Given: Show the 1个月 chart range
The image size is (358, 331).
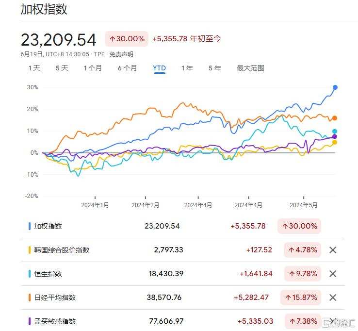Looking at the screenshot, I should (93, 68).
